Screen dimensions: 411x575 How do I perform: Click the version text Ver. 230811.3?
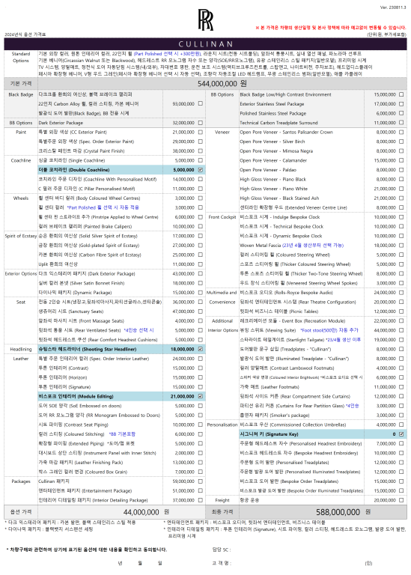393,7
